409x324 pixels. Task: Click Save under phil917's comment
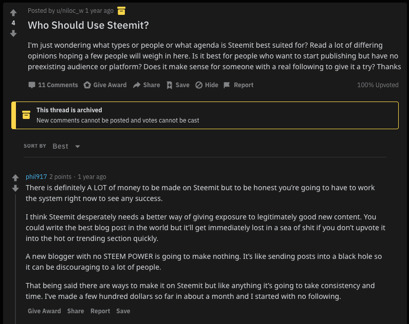pyautogui.click(x=123, y=311)
